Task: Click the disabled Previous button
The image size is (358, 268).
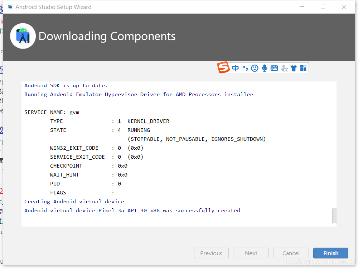Action: (x=211, y=253)
